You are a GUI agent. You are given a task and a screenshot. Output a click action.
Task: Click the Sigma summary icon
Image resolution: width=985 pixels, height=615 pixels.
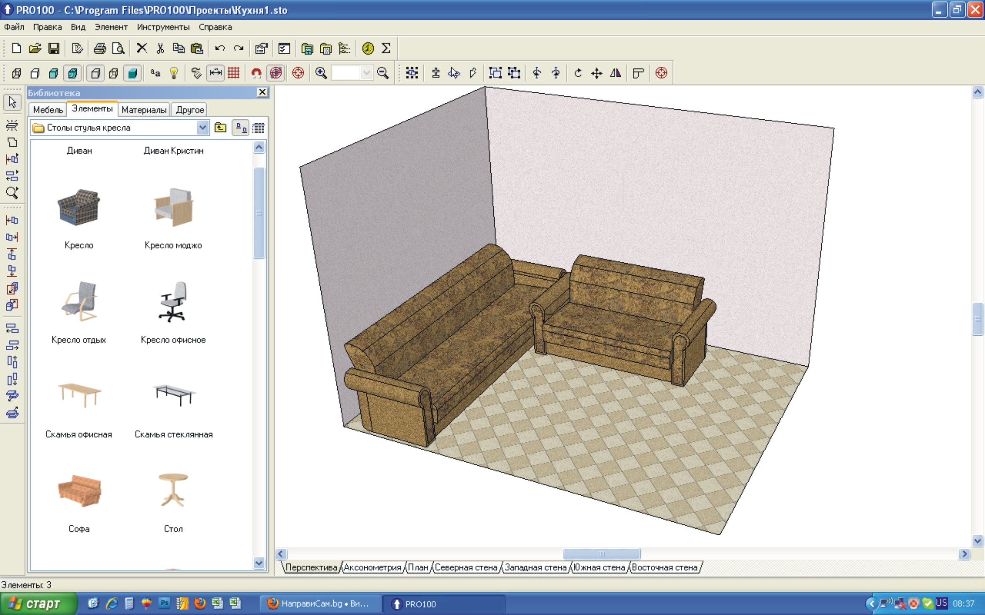[386, 49]
